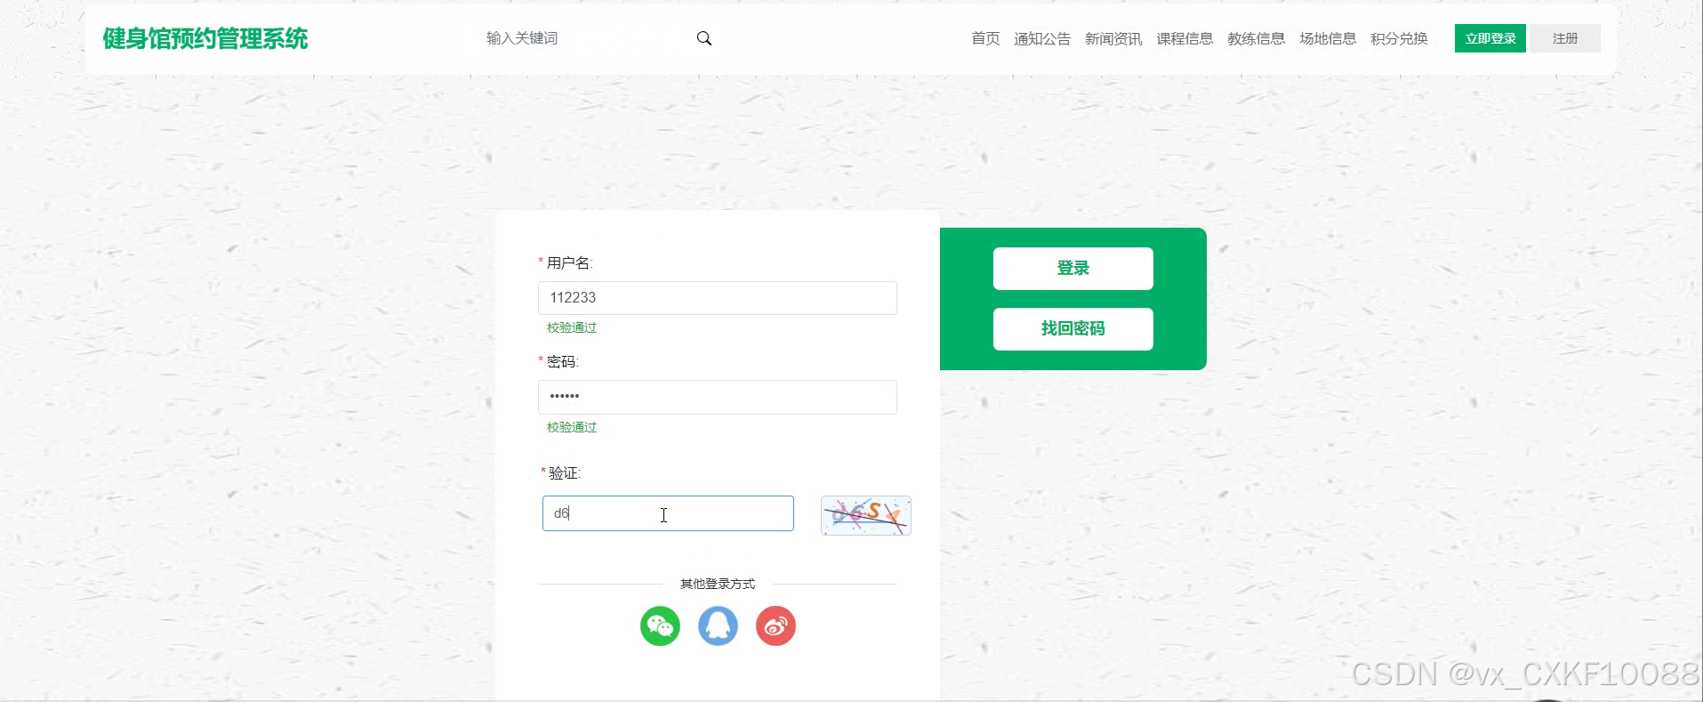This screenshot has width=1703, height=702.
Task: Submit with the 登录 button
Action: click(x=1073, y=269)
